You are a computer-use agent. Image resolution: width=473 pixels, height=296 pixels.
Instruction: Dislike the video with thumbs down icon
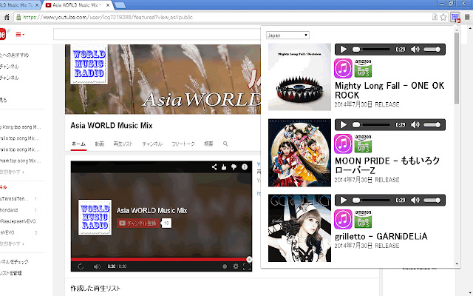(x=234, y=166)
